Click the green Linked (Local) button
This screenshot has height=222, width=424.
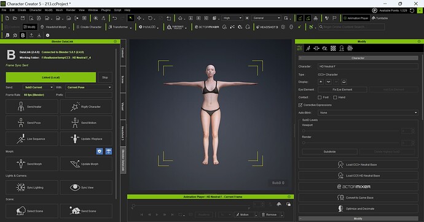51,77
